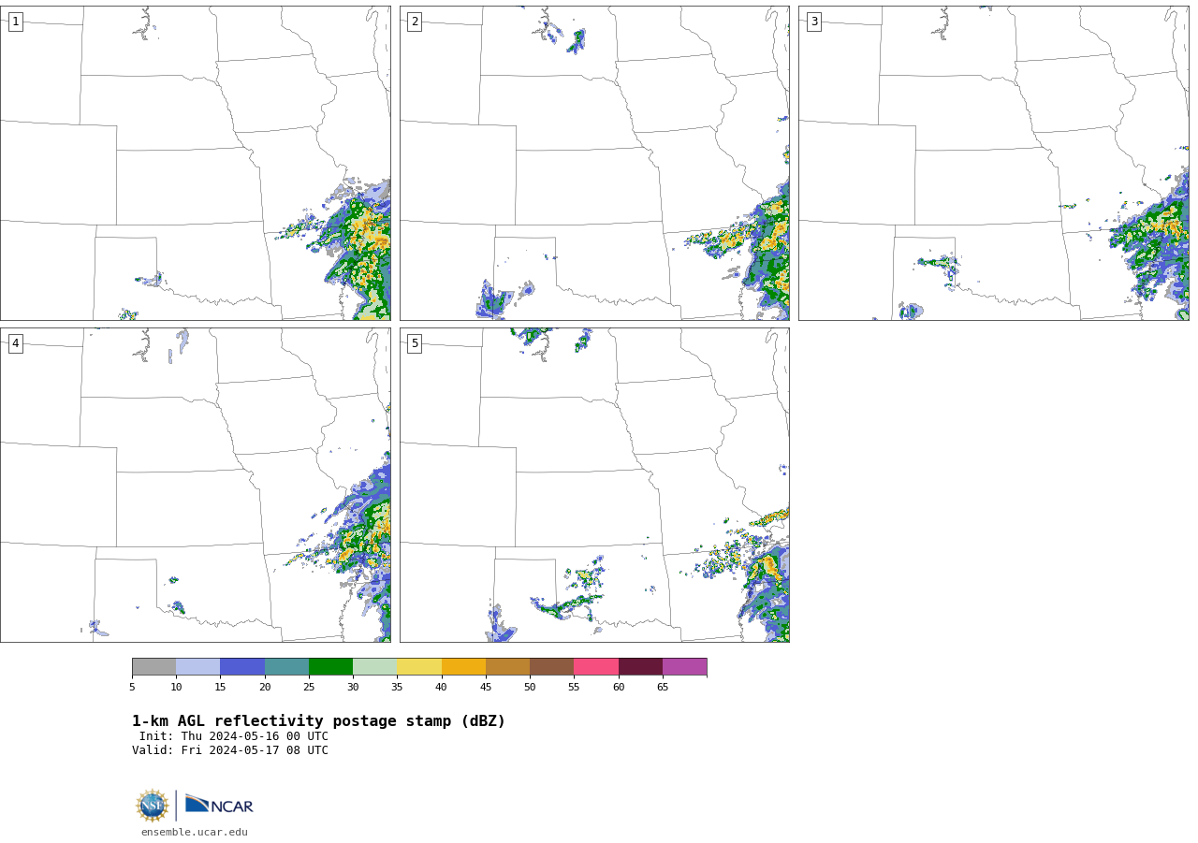The width and height of the screenshot is (1198, 843).
Task: Click the dark green 25-30 dBZ swatch
Action: [x=331, y=667]
